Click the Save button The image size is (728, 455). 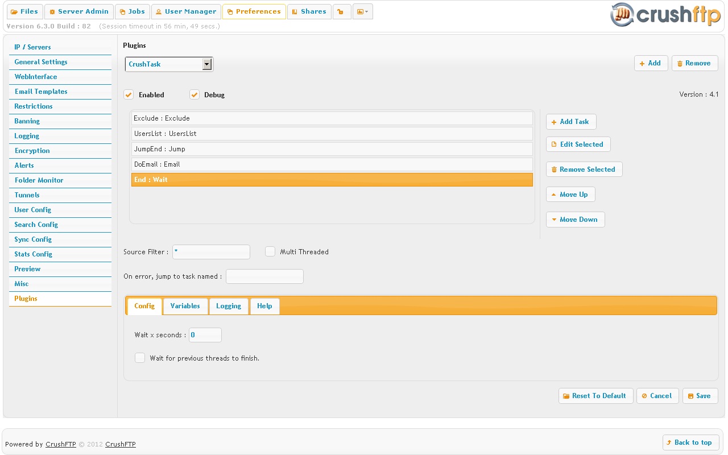700,396
